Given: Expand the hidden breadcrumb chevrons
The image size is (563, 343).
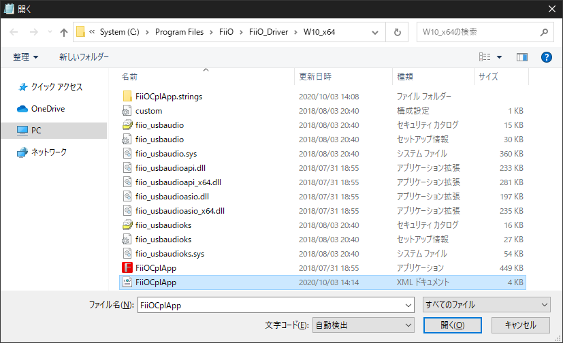Looking at the screenshot, I should click(x=92, y=32).
